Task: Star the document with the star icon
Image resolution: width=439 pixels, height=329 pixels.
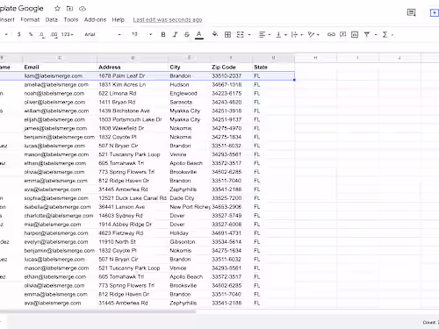Action: point(57,9)
